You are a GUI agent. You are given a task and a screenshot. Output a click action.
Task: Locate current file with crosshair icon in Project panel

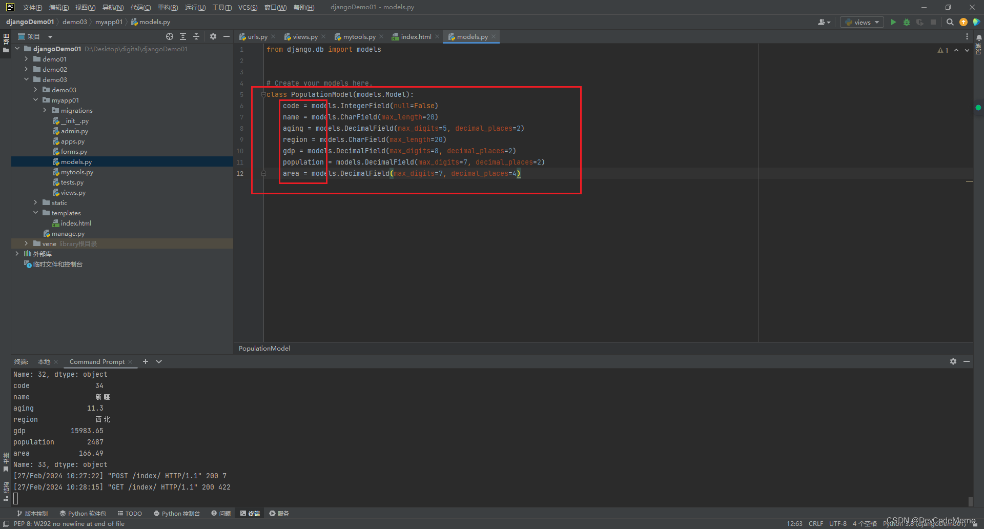point(169,36)
